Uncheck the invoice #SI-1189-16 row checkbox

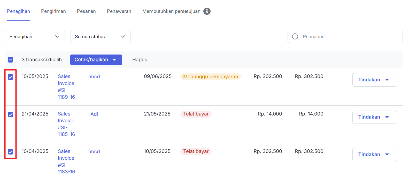[x=11, y=77]
